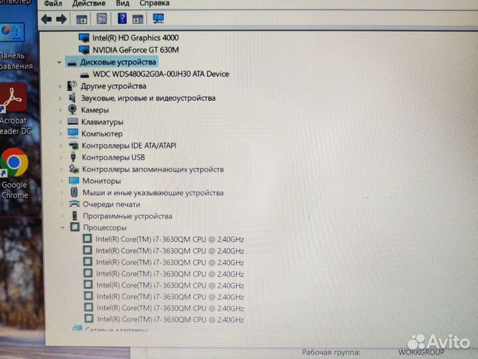Click the Программные устройства icon

pos(74,215)
